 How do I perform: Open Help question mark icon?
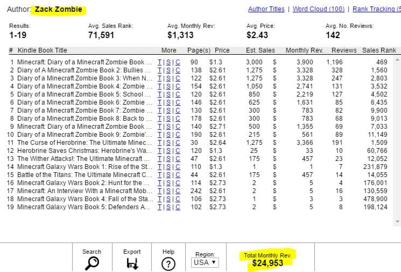point(168,264)
